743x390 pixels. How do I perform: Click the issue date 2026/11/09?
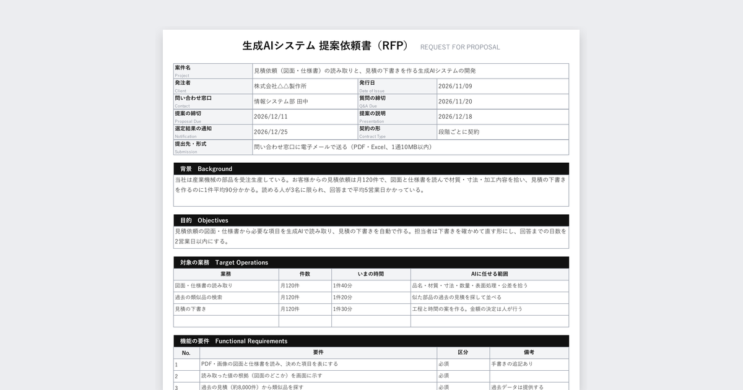pyautogui.click(x=455, y=86)
